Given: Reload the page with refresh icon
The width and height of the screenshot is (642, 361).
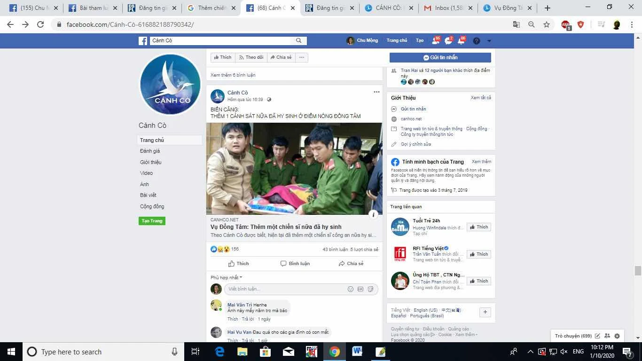Looking at the screenshot, I should point(40,24).
